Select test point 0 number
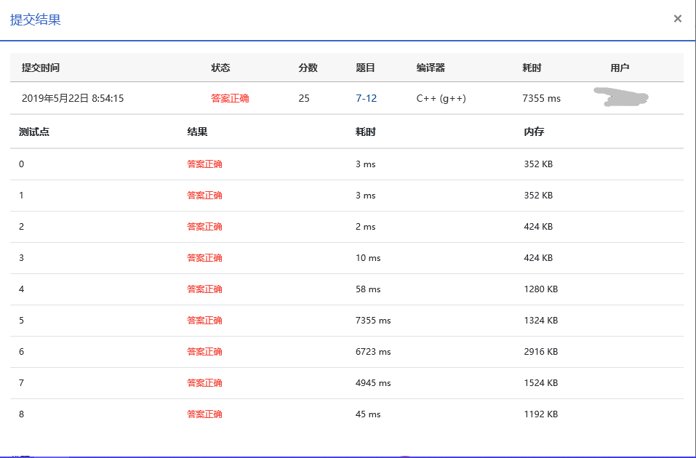The height and width of the screenshot is (458, 696). [x=21, y=164]
